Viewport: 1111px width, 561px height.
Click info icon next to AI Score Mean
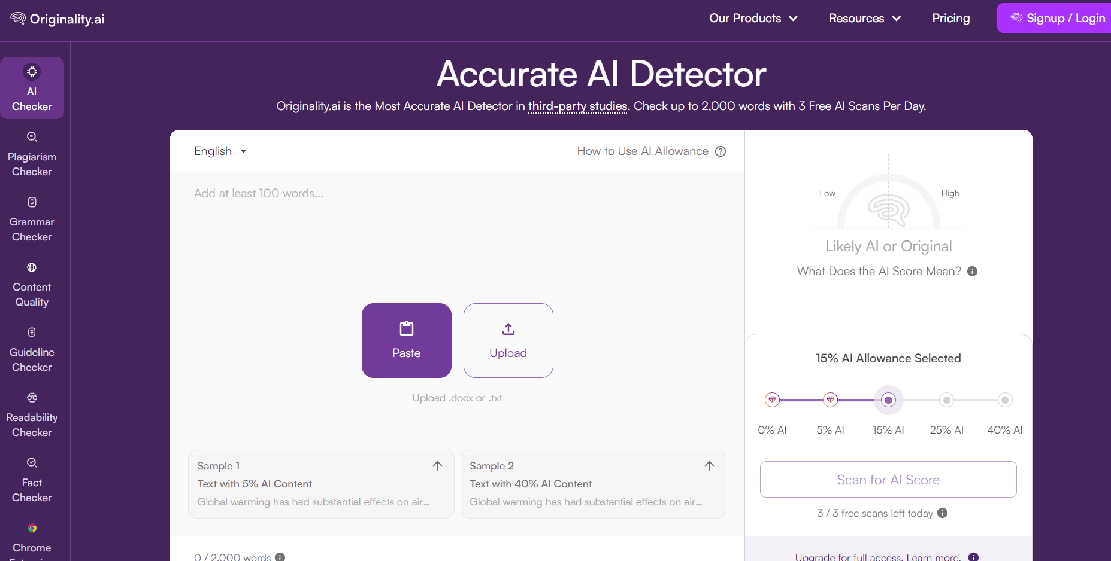click(973, 272)
